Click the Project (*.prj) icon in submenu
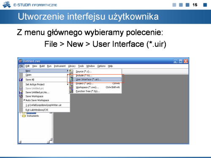The width and height of the screenshot is (211, 158). pos(71,83)
